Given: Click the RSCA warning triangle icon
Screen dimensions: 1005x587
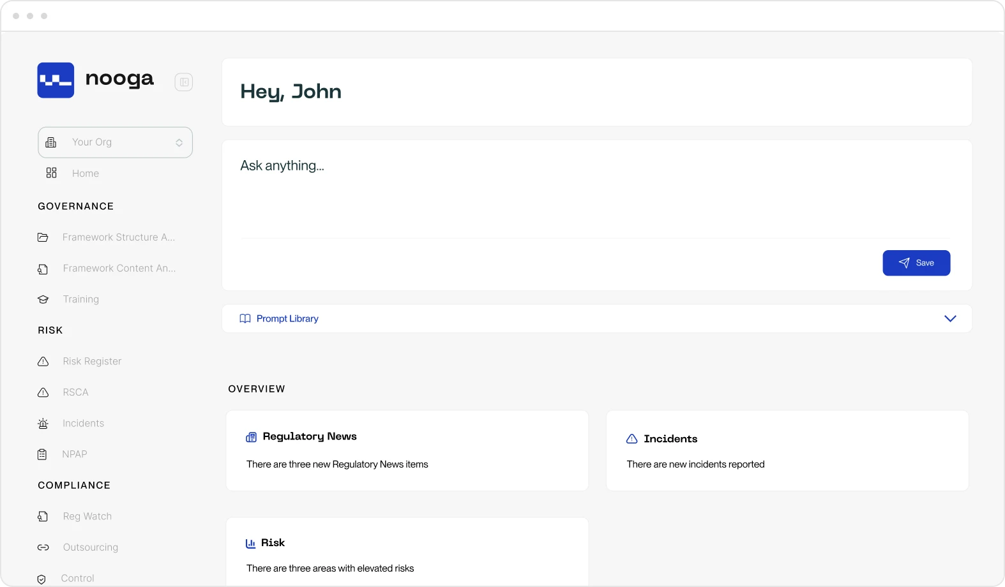Looking at the screenshot, I should coord(43,392).
